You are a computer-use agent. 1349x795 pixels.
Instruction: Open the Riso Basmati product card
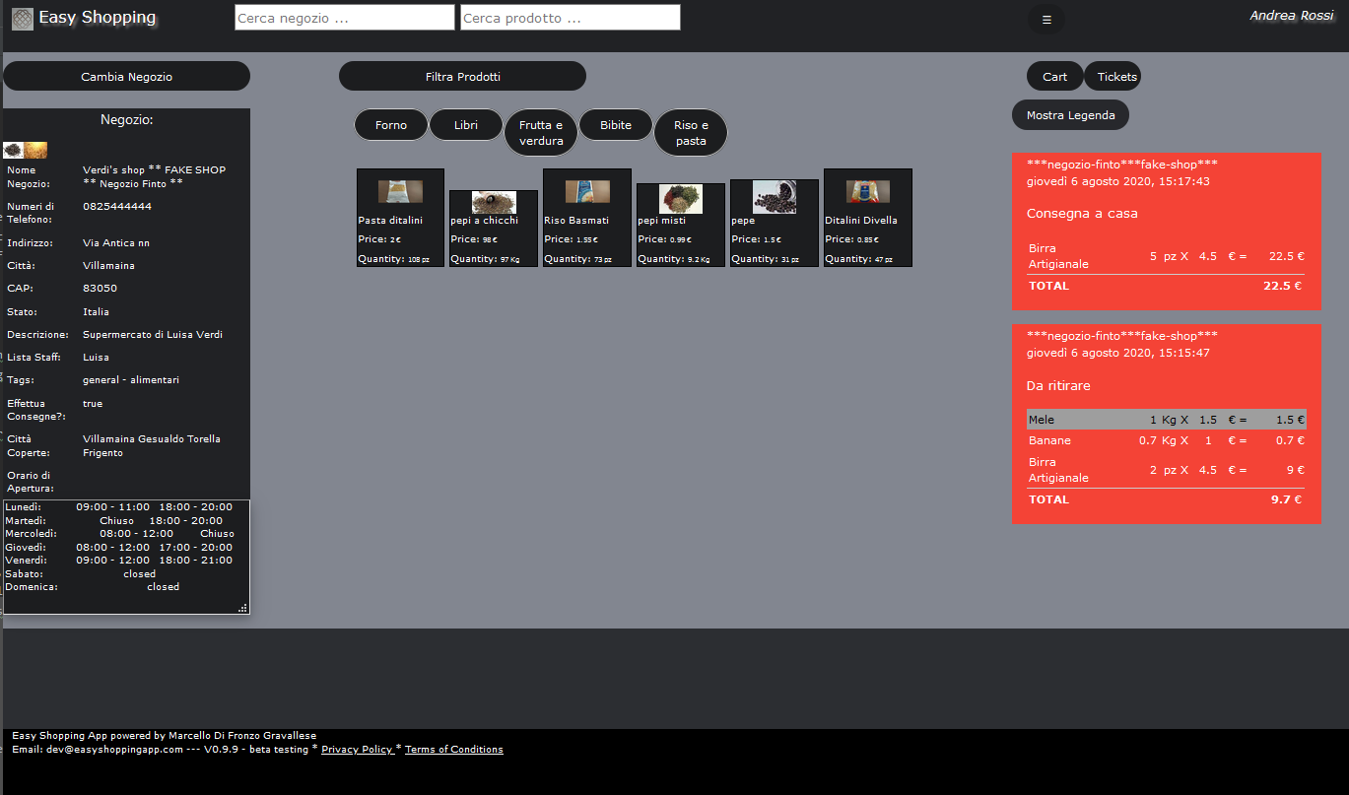pos(587,218)
